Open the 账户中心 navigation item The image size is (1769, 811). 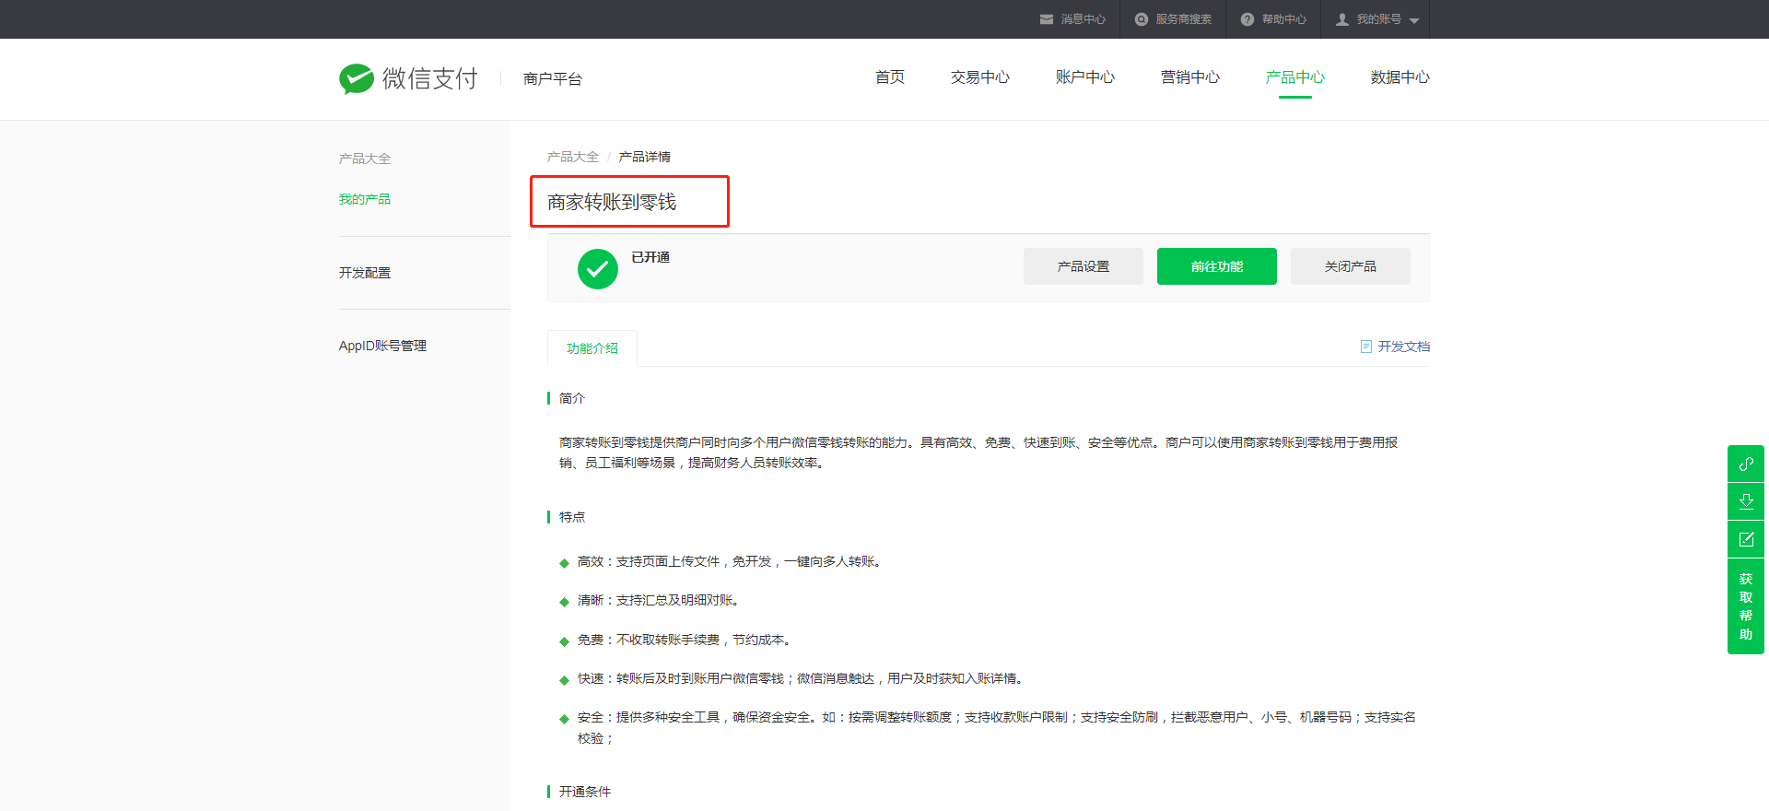point(1085,77)
